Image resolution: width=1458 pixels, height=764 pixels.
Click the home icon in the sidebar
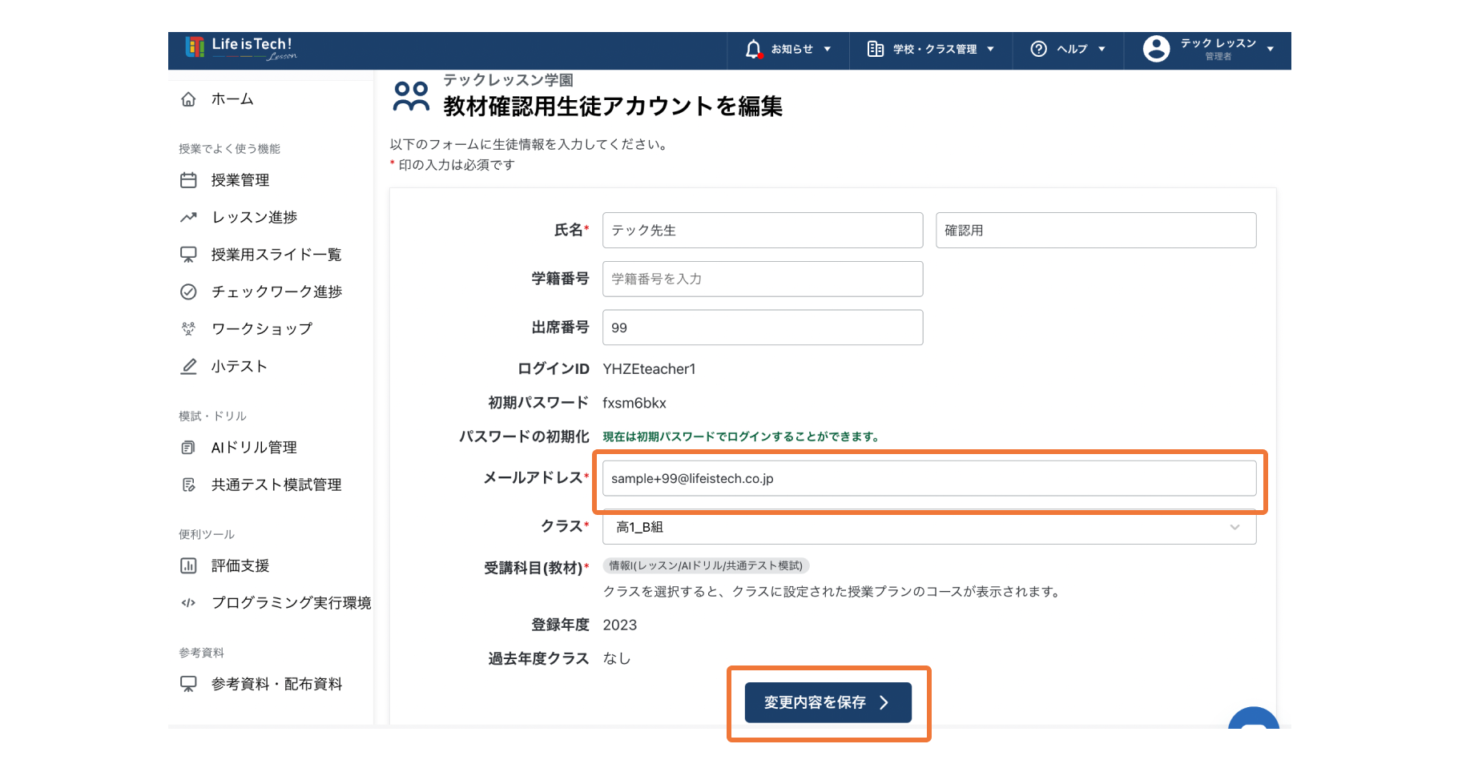(188, 99)
